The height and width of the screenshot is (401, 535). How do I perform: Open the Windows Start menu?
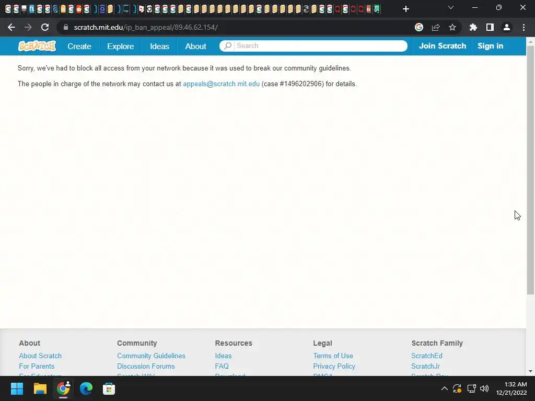pos(17,388)
